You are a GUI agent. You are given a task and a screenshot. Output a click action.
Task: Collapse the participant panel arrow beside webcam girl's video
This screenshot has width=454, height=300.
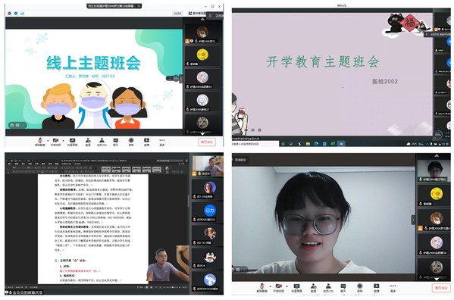pos(414,220)
